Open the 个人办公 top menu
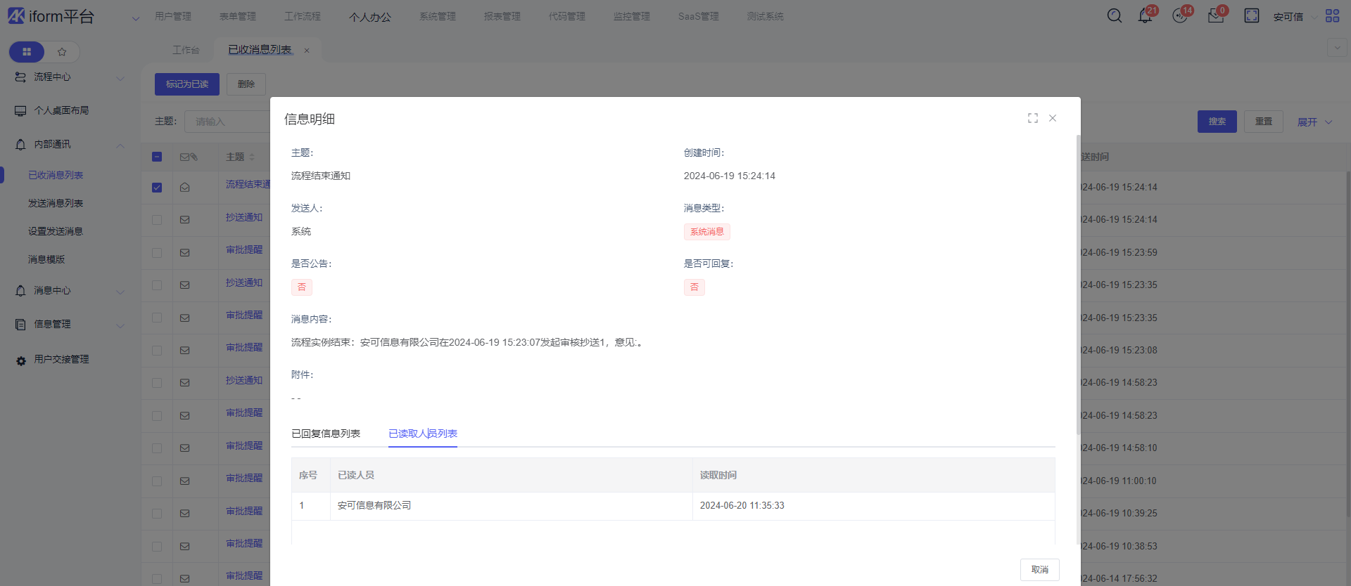Screen dimensions: 1351x586 (369, 16)
